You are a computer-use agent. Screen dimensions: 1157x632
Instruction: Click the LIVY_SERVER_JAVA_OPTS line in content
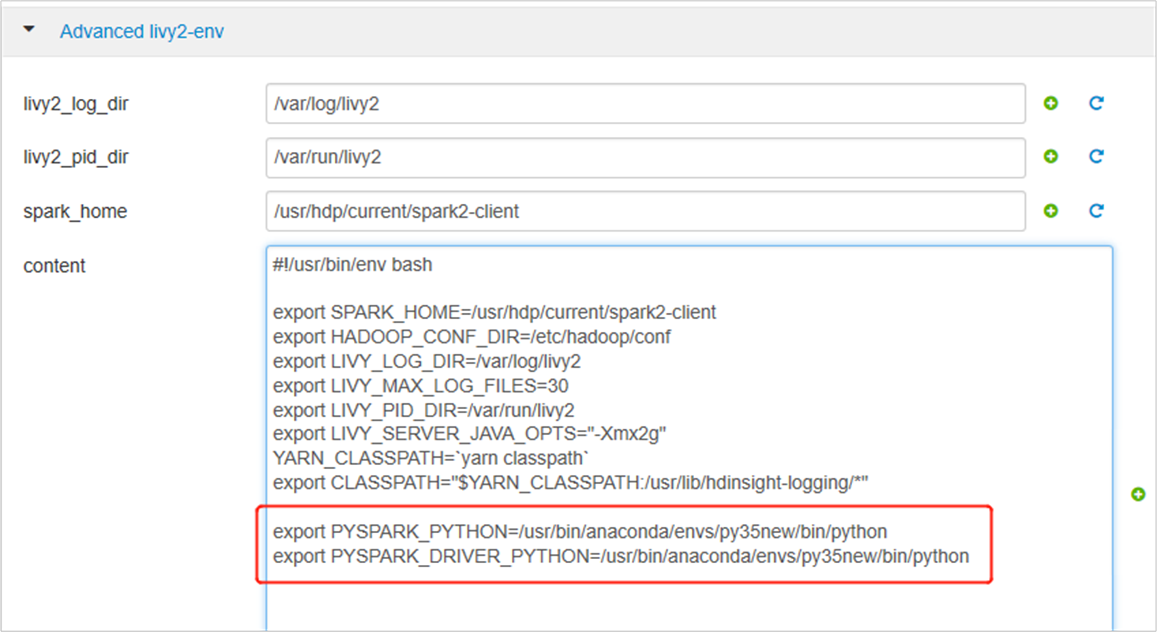point(469,434)
